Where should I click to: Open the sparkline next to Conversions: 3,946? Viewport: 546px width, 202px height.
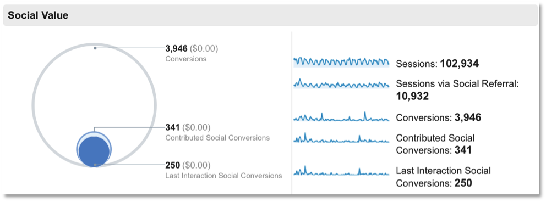pyautogui.click(x=341, y=117)
